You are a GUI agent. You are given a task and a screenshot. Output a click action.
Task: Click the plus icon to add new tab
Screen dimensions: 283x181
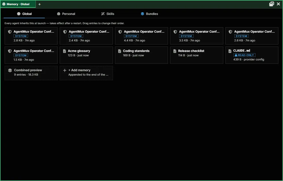[x=40, y=4]
